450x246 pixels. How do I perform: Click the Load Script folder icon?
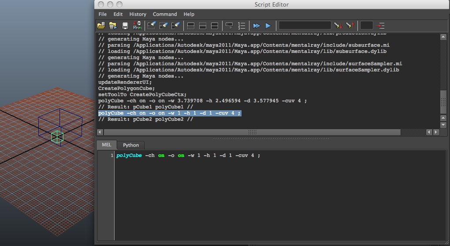(101, 26)
